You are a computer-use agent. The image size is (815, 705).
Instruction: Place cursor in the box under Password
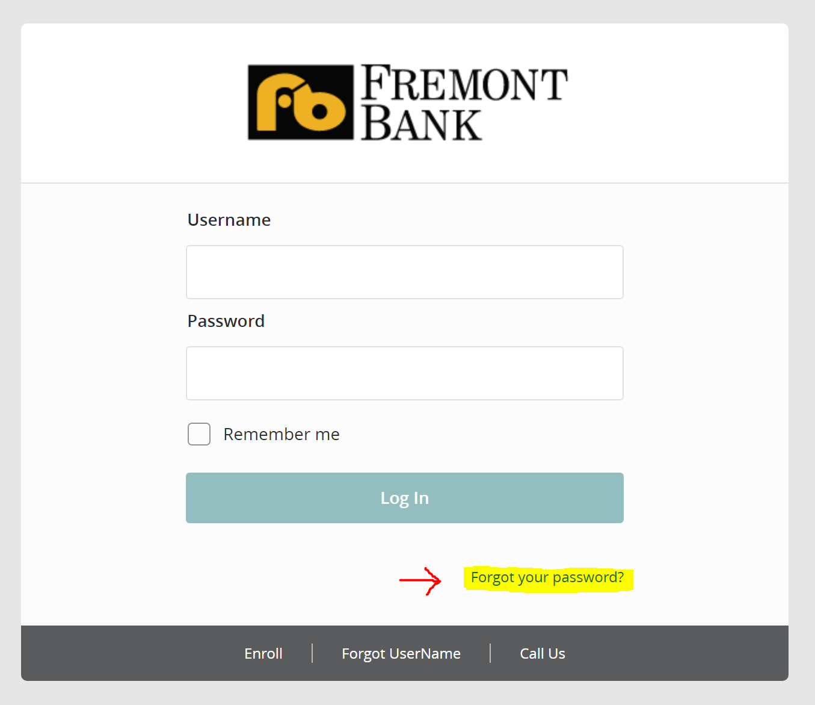[x=405, y=373]
